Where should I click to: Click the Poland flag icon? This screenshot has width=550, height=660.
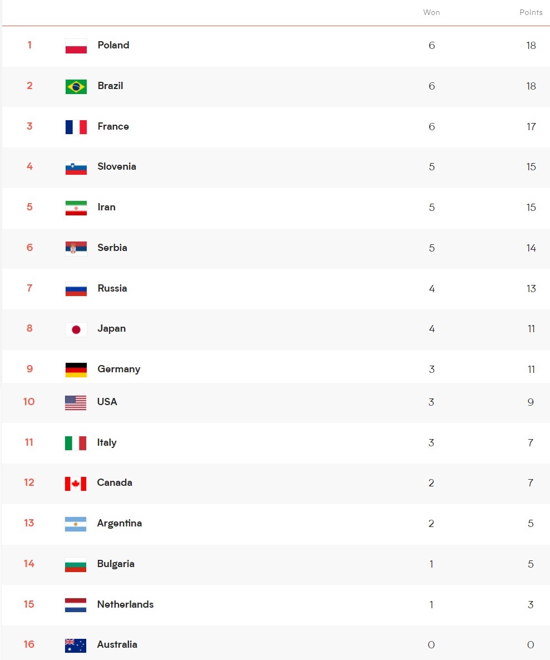[76, 46]
